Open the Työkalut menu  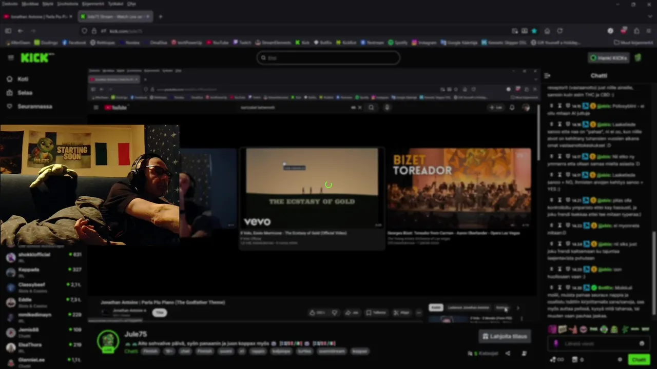(115, 4)
